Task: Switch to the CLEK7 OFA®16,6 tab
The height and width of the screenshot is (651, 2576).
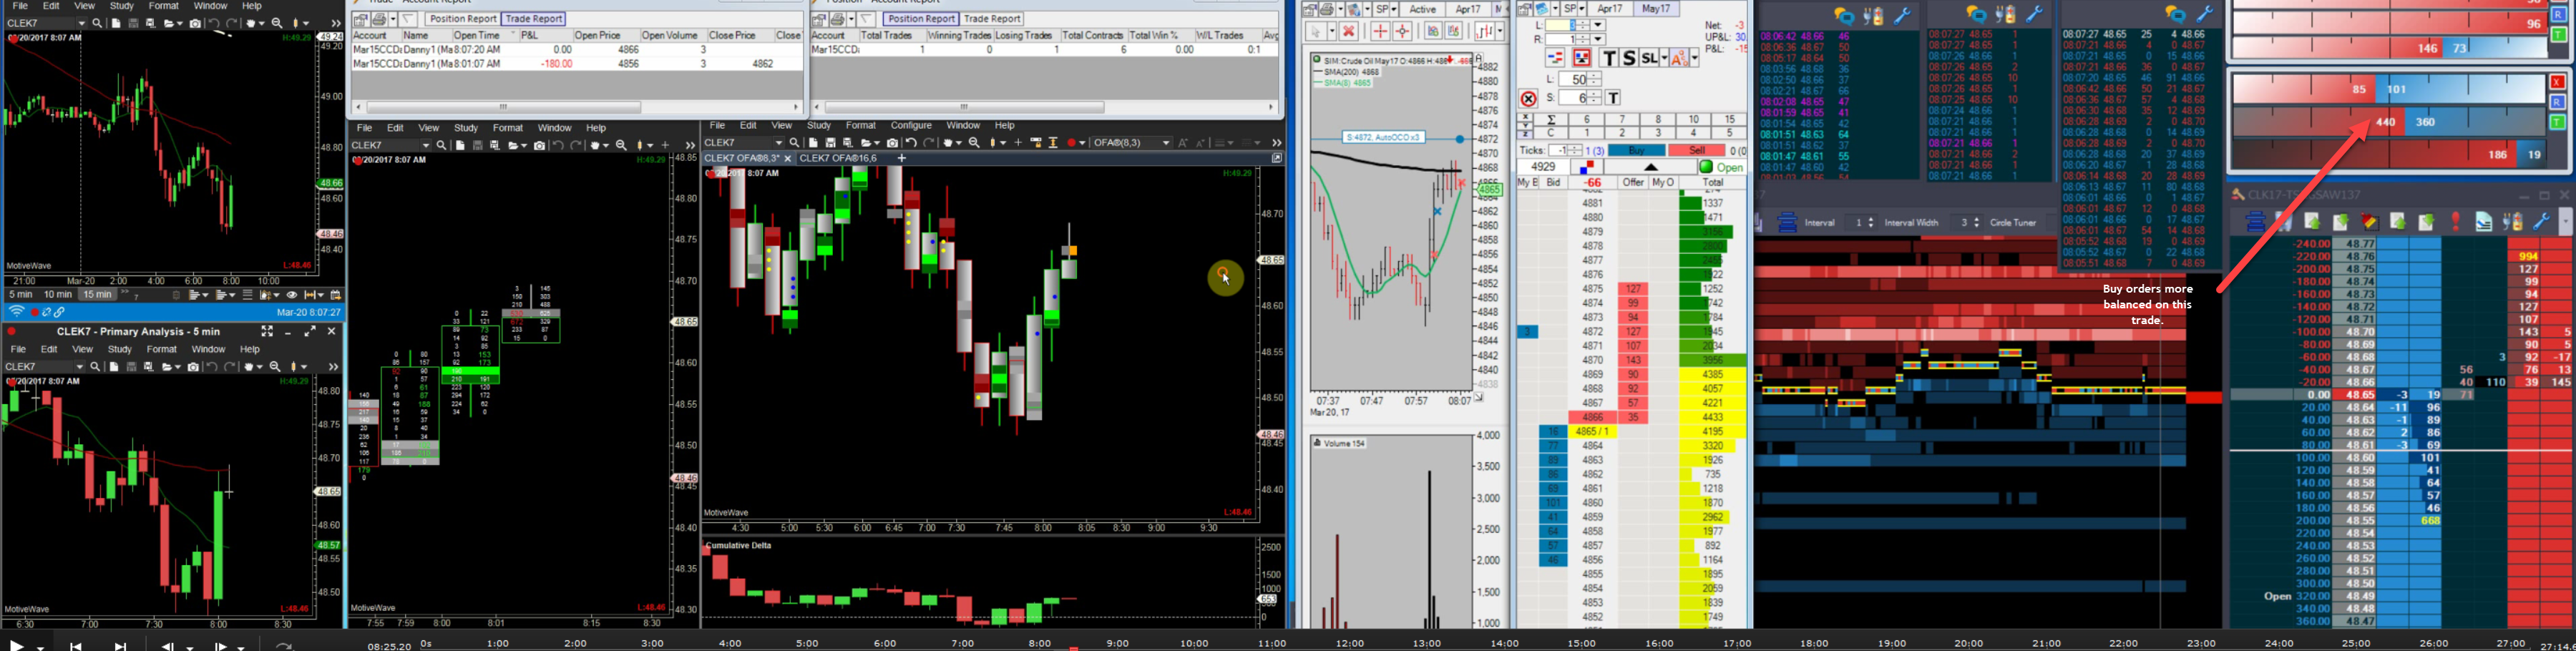Action: pos(838,158)
